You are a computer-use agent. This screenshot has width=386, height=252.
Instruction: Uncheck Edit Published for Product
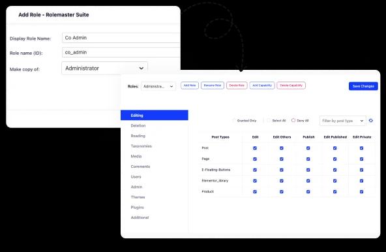[x=334, y=191]
